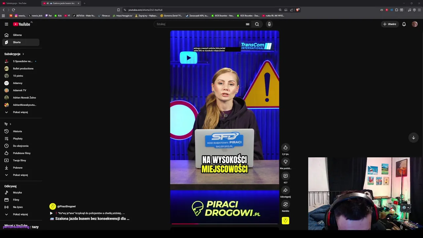Open Brave Shields lion icon
423x238 pixels.
[x=297, y=10]
